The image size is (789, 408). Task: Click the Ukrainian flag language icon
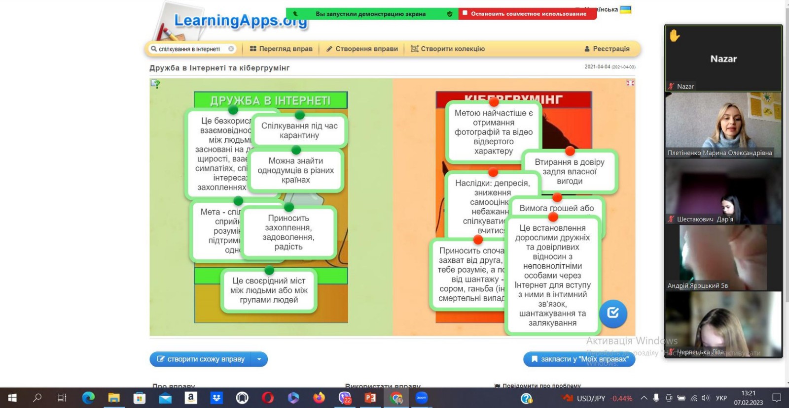(x=625, y=9)
